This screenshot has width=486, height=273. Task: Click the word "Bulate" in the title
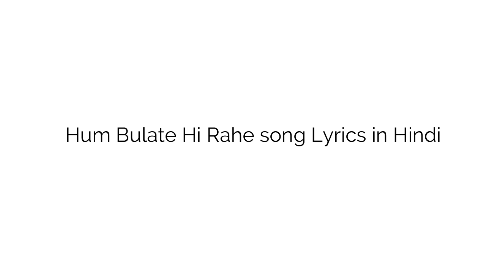146,135
